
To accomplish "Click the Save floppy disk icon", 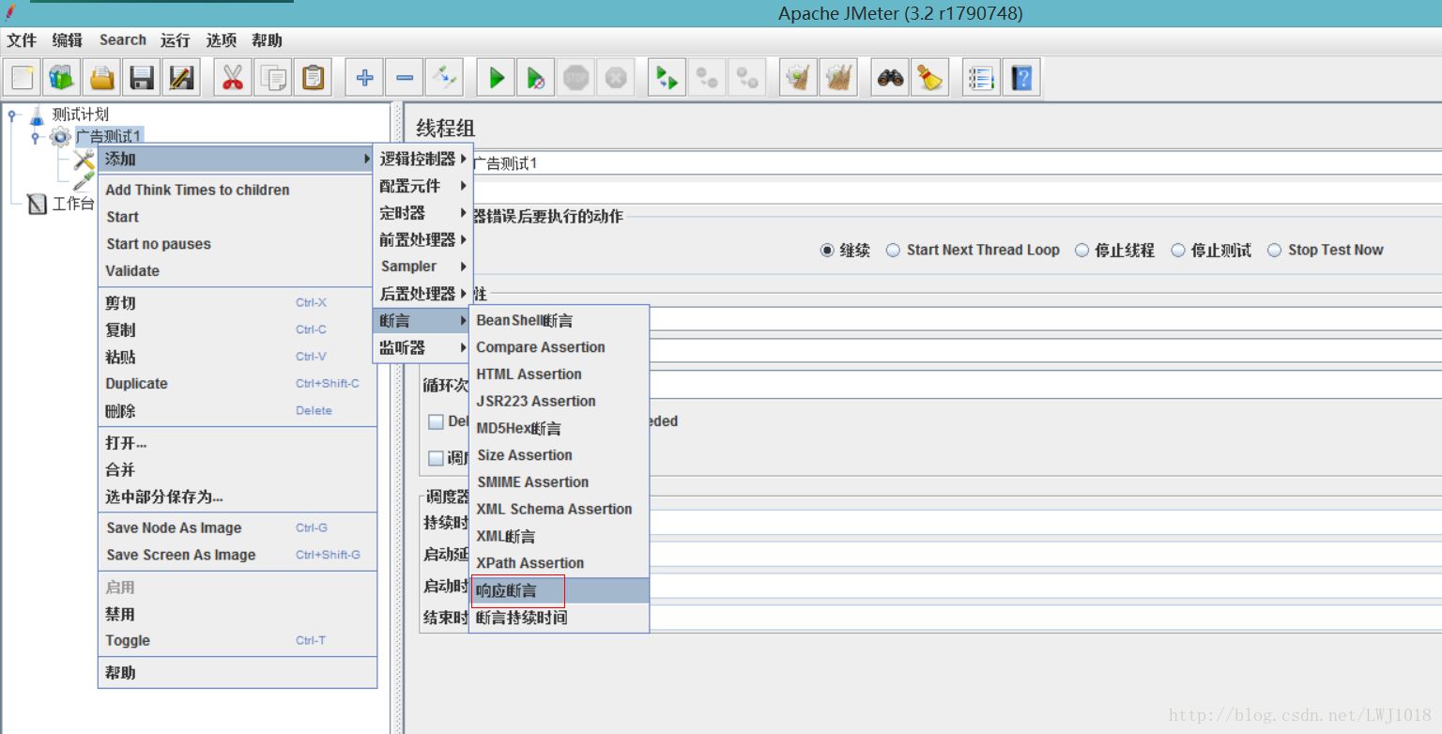I will pos(142,77).
